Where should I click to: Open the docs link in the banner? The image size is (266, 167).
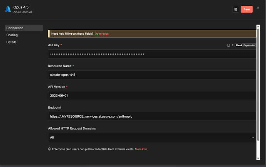102,34
